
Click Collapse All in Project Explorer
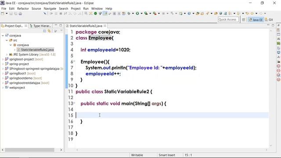pyautogui.click(x=44, y=31)
